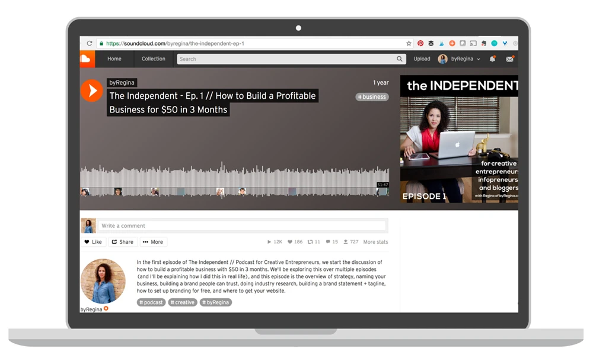Open the track title 'The Independent - Ep. 1'
Image resolution: width=593 pixels, height=355 pixels.
[212, 102]
